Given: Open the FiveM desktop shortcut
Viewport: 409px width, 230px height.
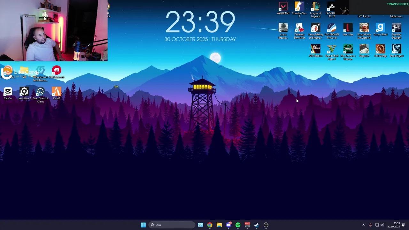Looking at the screenshot, I should 57,94.
